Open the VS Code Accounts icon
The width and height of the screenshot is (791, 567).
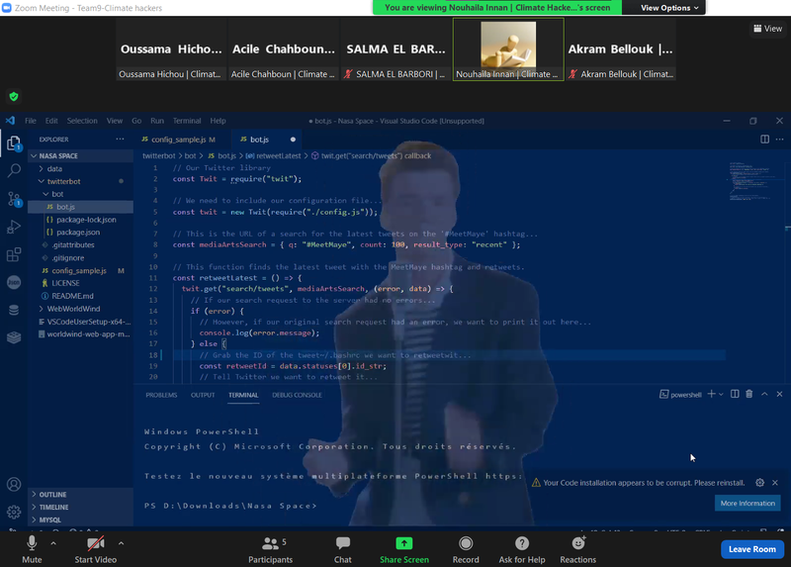pyautogui.click(x=14, y=485)
